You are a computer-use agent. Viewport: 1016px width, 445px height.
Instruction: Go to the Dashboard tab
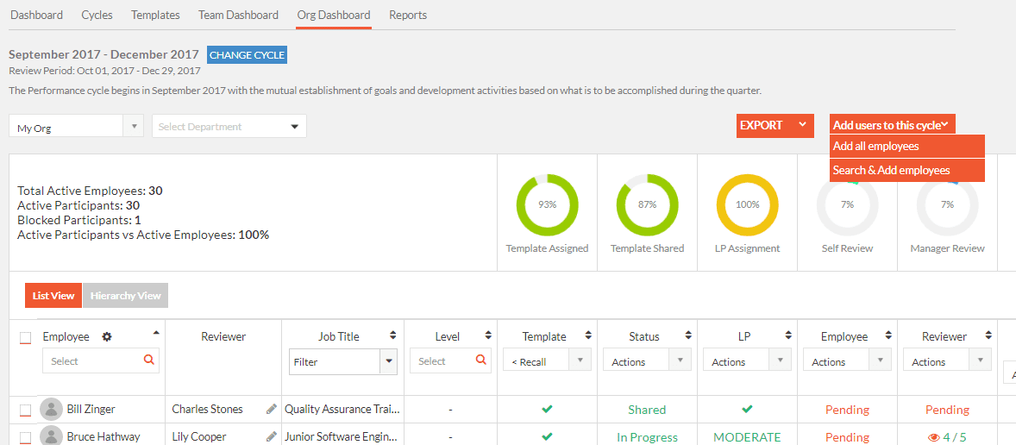point(37,15)
